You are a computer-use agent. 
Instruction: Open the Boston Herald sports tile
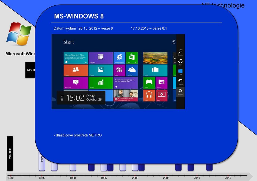click(126, 83)
